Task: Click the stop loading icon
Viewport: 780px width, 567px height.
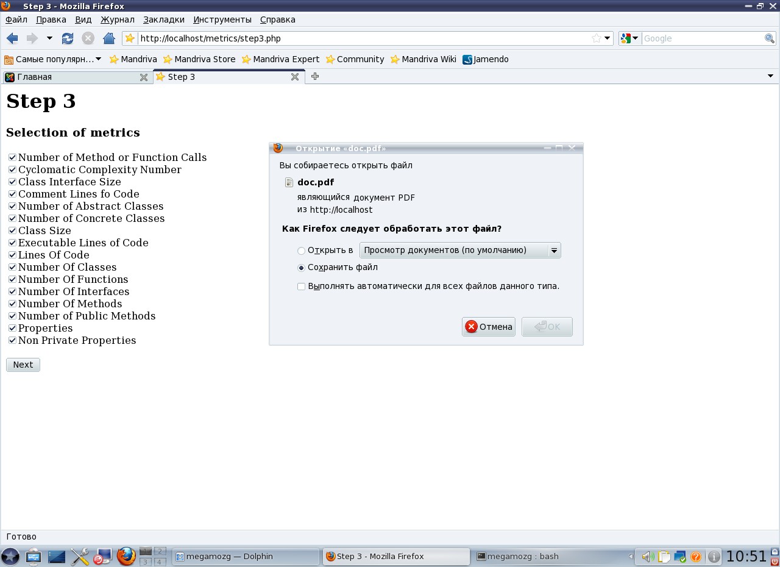Action: 88,38
